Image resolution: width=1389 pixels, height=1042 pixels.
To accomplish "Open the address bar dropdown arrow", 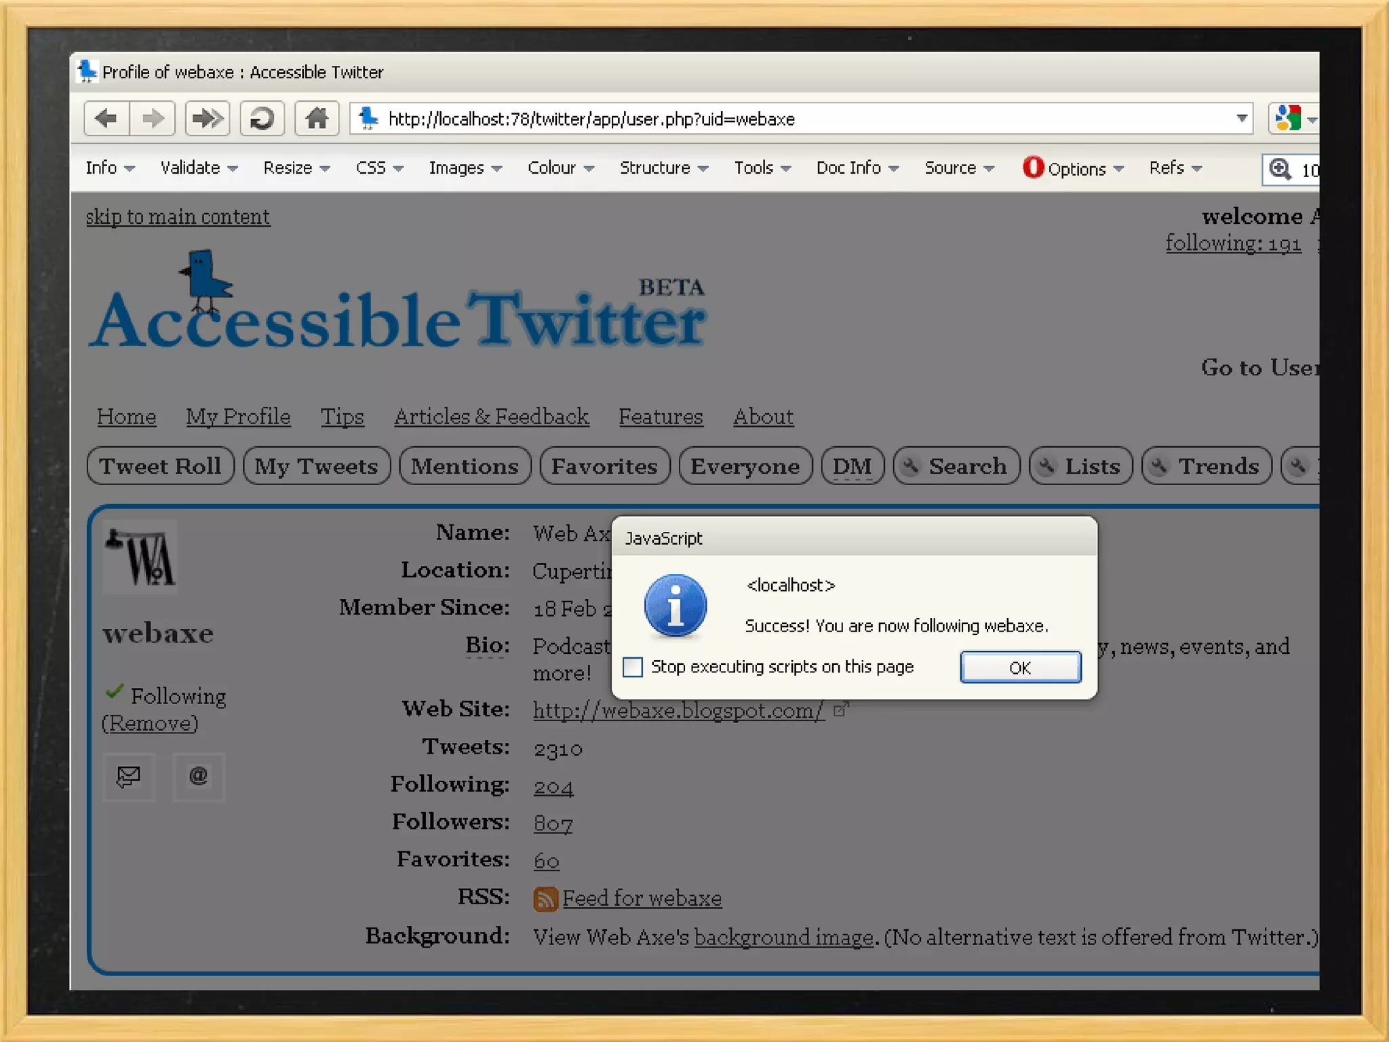I will point(1241,118).
